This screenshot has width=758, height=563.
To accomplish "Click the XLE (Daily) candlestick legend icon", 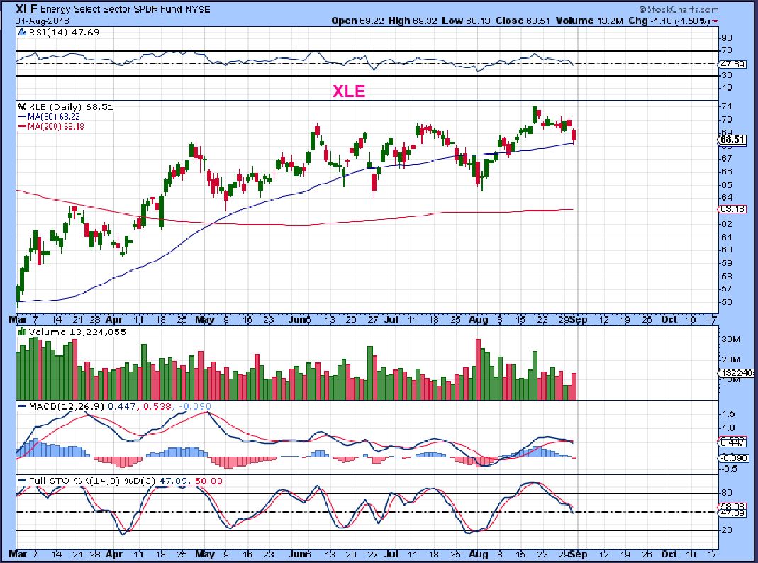I will (x=22, y=107).
